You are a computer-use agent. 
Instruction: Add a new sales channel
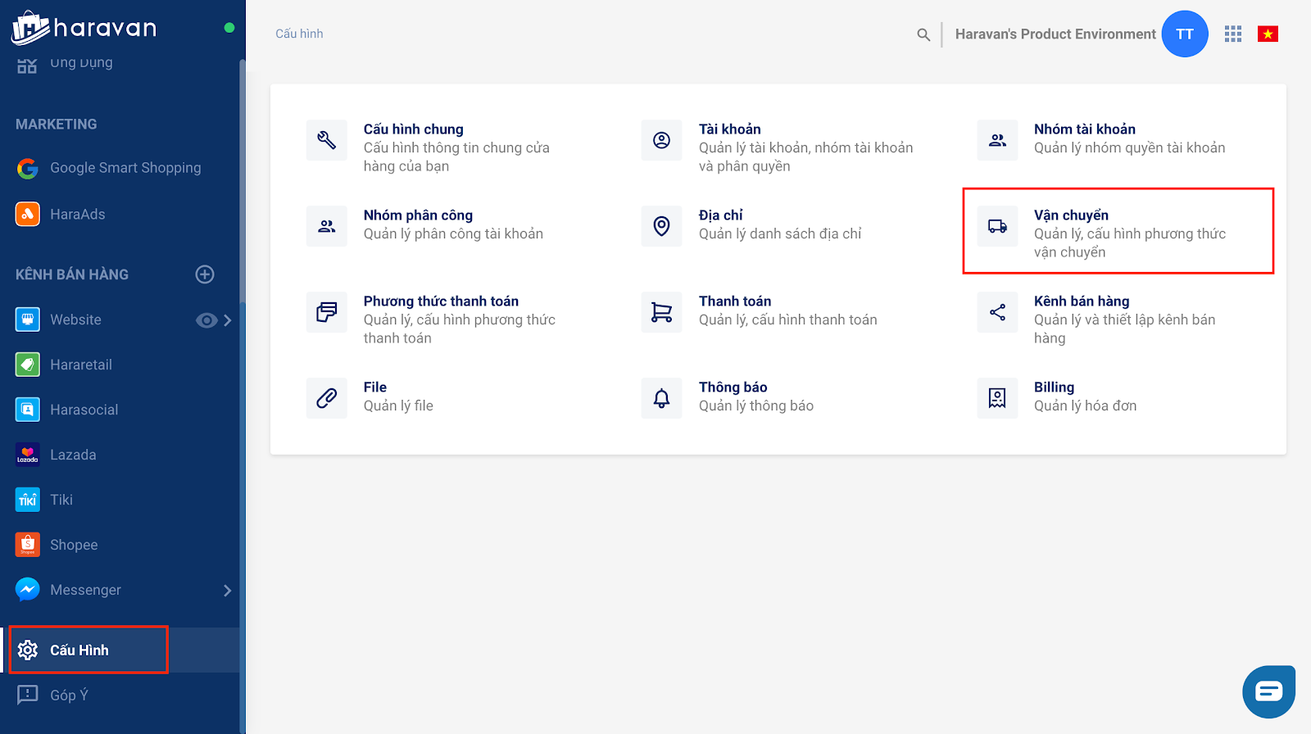click(x=205, y=274)
